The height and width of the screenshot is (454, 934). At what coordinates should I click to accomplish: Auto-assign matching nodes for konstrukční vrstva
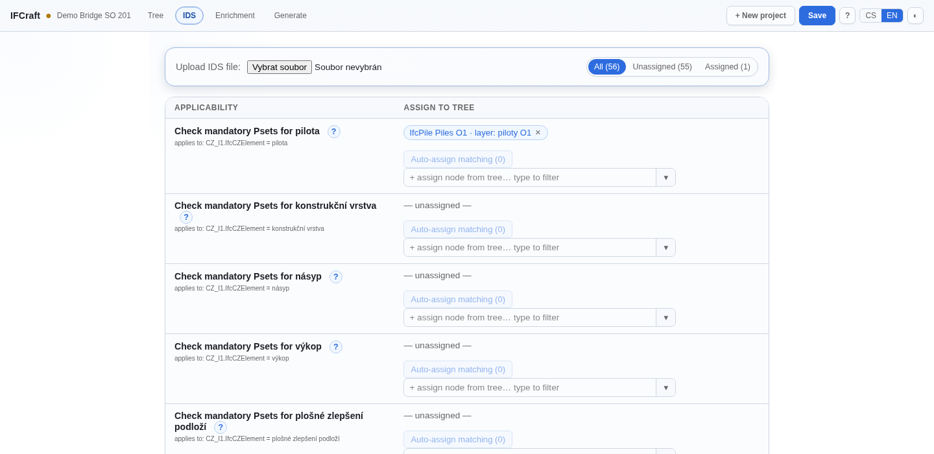coord(458,230)
